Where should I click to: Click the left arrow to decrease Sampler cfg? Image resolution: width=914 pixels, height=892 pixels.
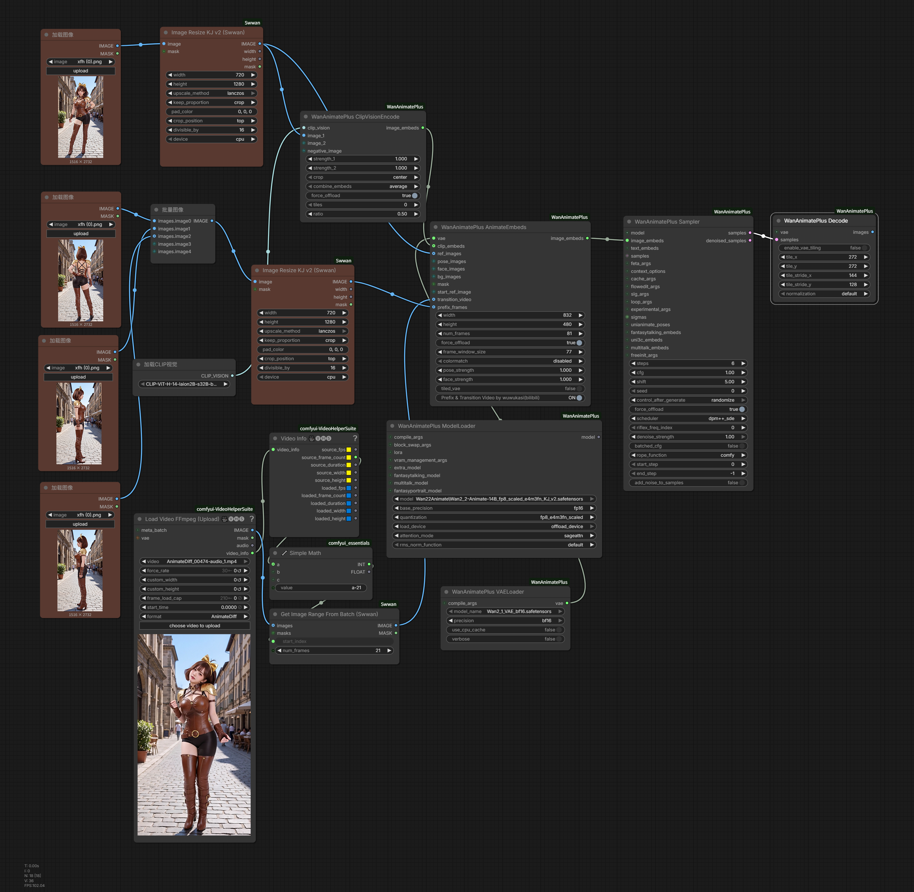pos(633,372)
